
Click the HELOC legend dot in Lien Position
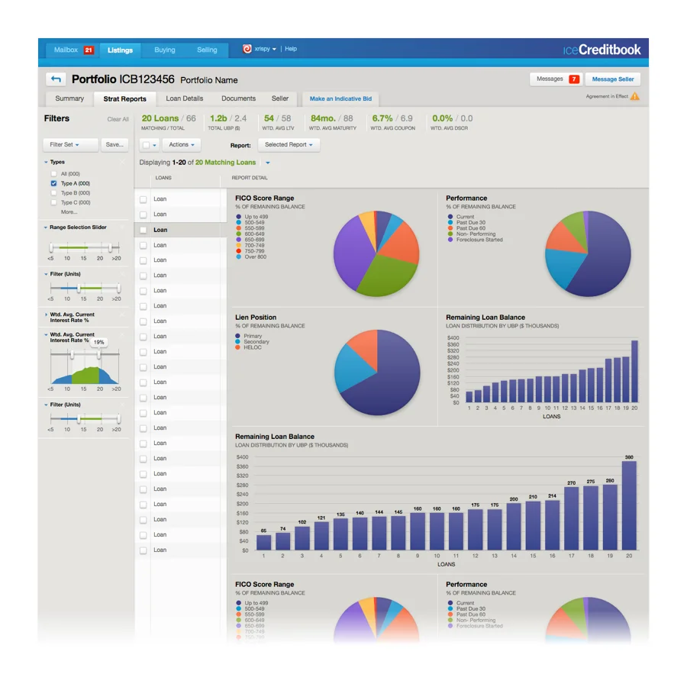click(x=238, y=347)
